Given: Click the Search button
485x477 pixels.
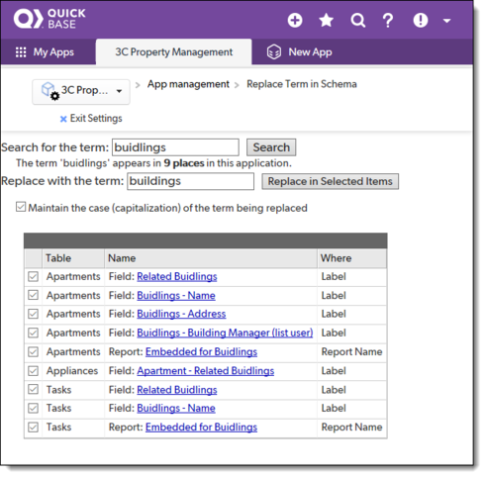Looking at the screenshot, I should click(271, 147).
